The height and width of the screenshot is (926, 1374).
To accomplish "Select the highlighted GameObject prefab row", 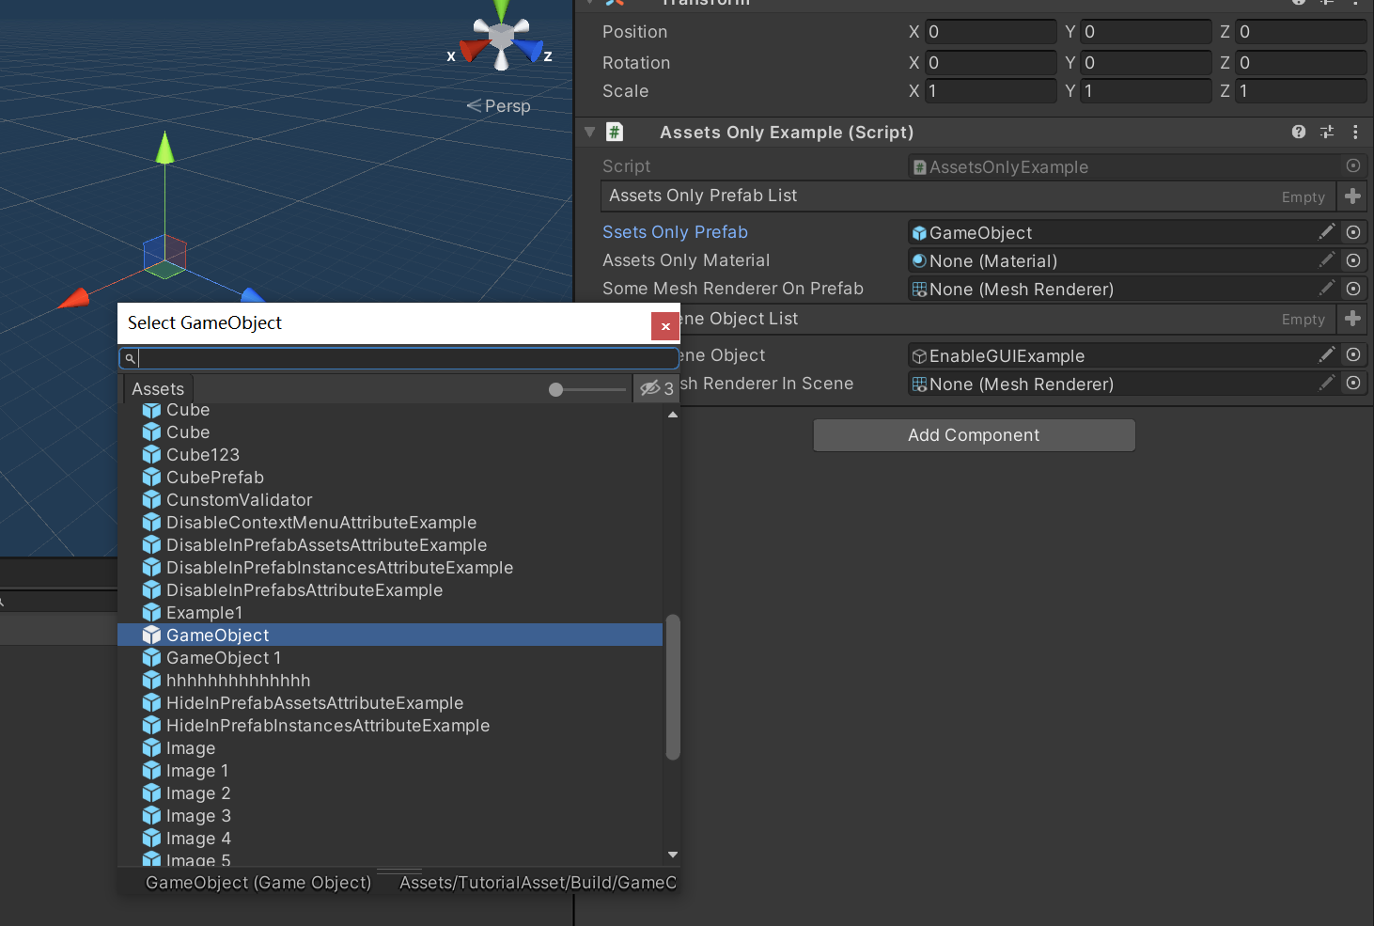I will (x=390, y=636).
